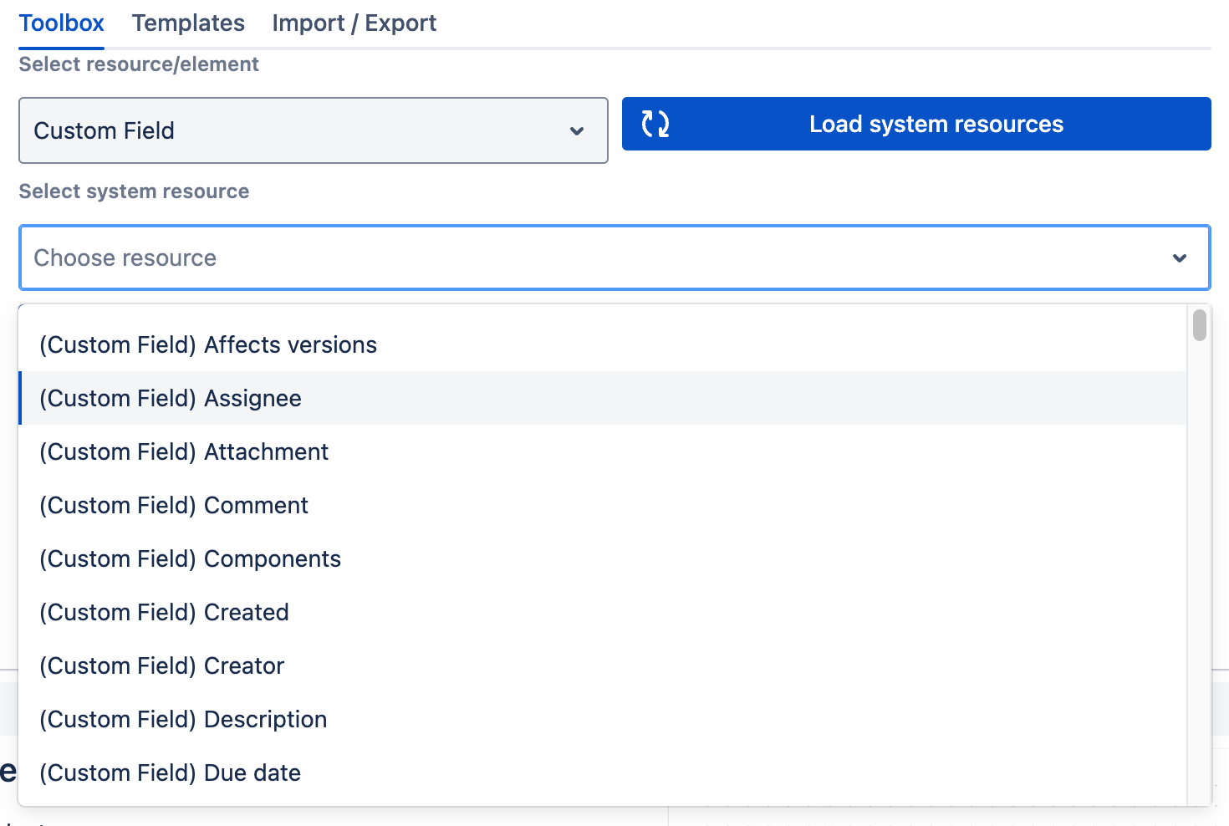Choose the Due date option
Viewport: 1229px width, 826px height.
tap(170, 773)
